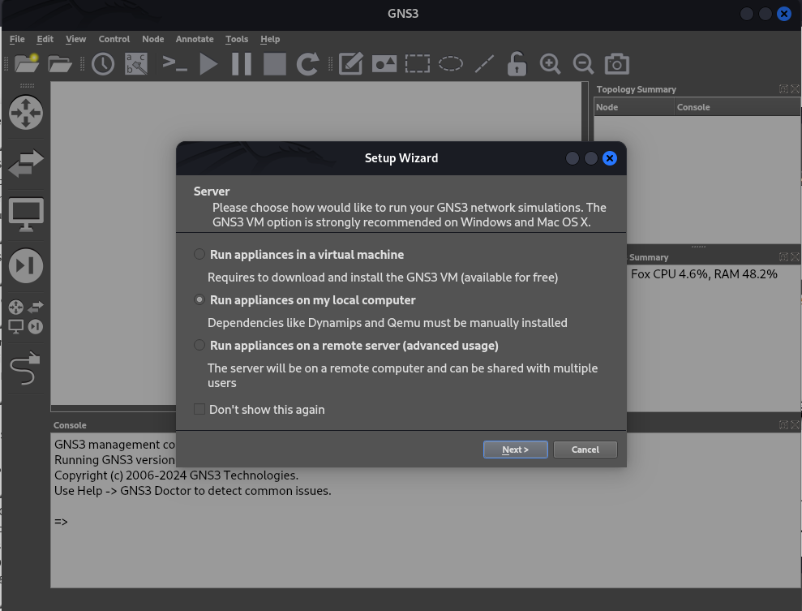Start all nodes play icon

[208, 64]
